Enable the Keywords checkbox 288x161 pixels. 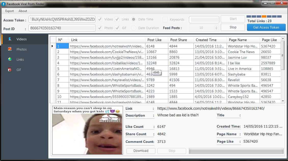[165, 19]
